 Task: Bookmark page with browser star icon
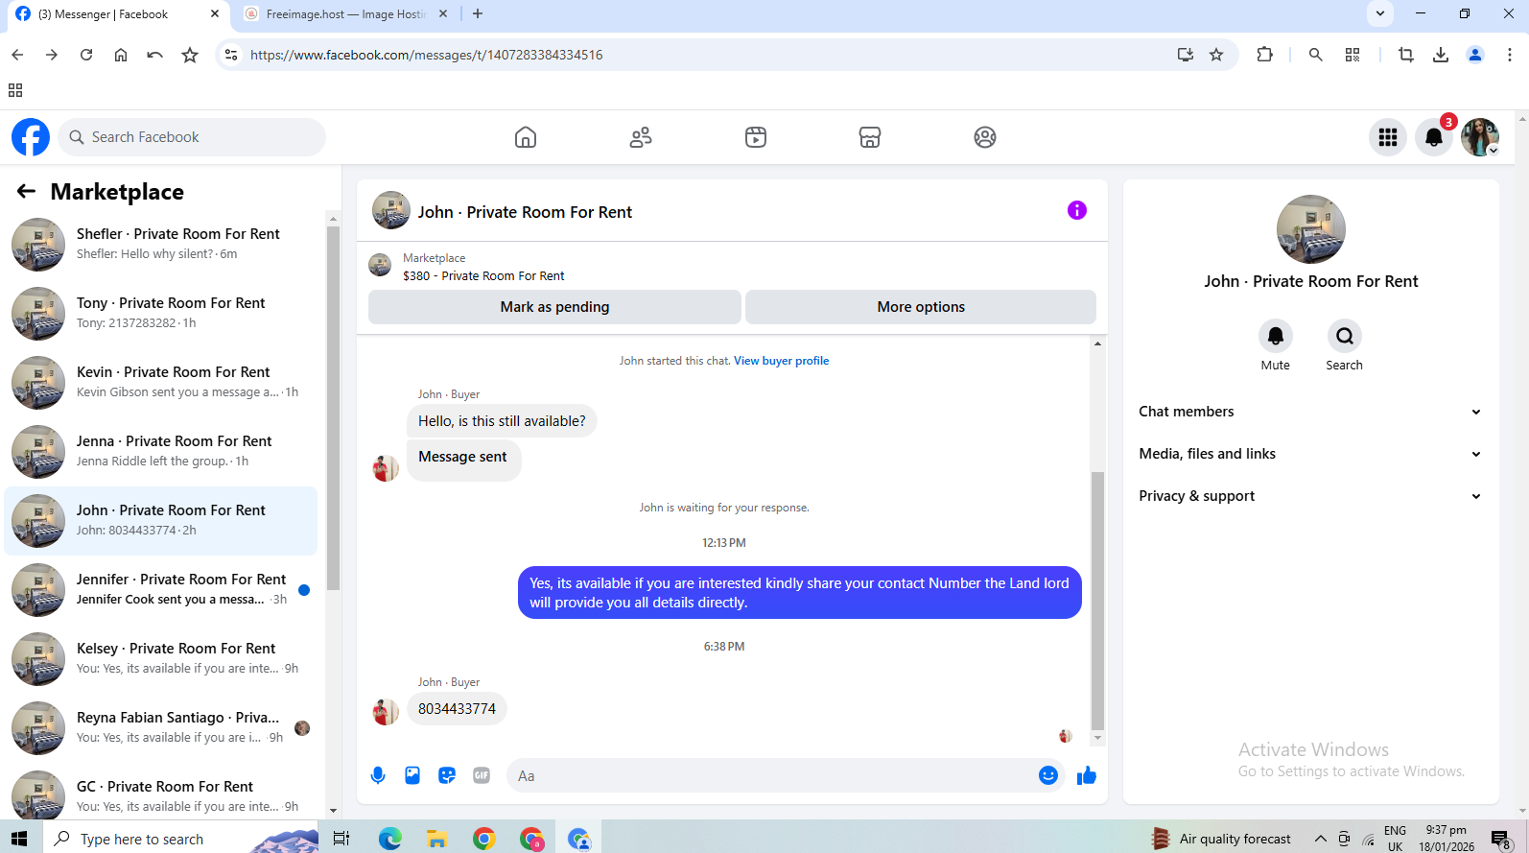coord(1216,55)
